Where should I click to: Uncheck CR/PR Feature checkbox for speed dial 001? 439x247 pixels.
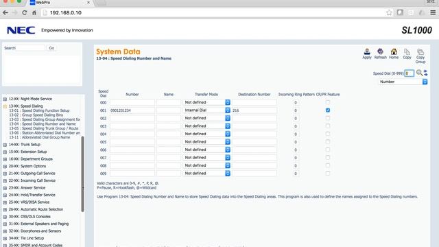(x=328, y=110)
